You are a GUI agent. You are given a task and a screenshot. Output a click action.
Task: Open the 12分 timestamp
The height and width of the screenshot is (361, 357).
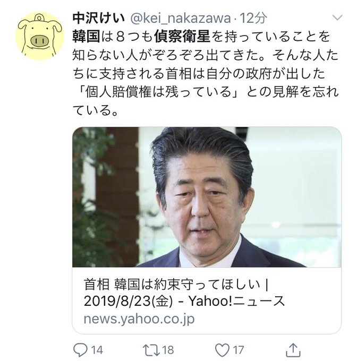point(253,18)
